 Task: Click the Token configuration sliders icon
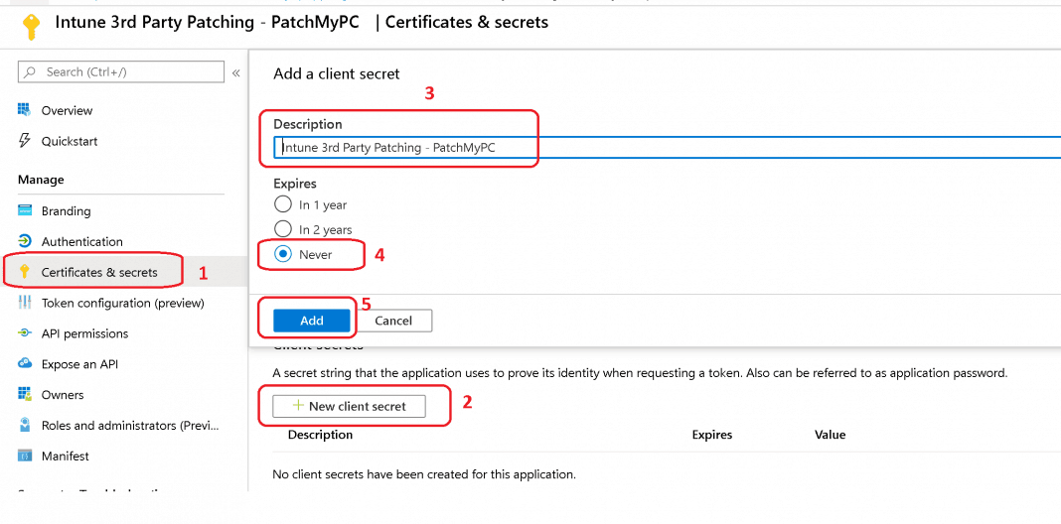(25, 303)
